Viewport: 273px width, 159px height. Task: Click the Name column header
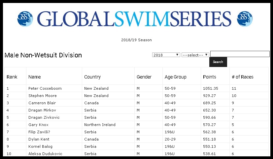pos(35,77)
